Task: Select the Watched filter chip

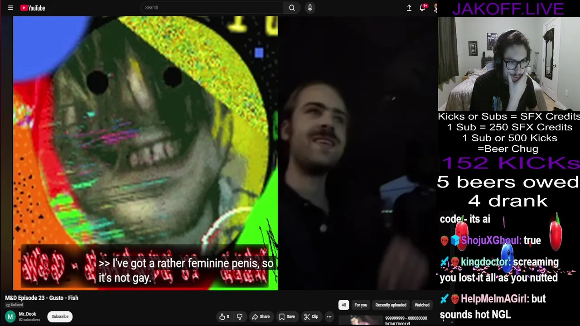Action: (x=422, y=305)
